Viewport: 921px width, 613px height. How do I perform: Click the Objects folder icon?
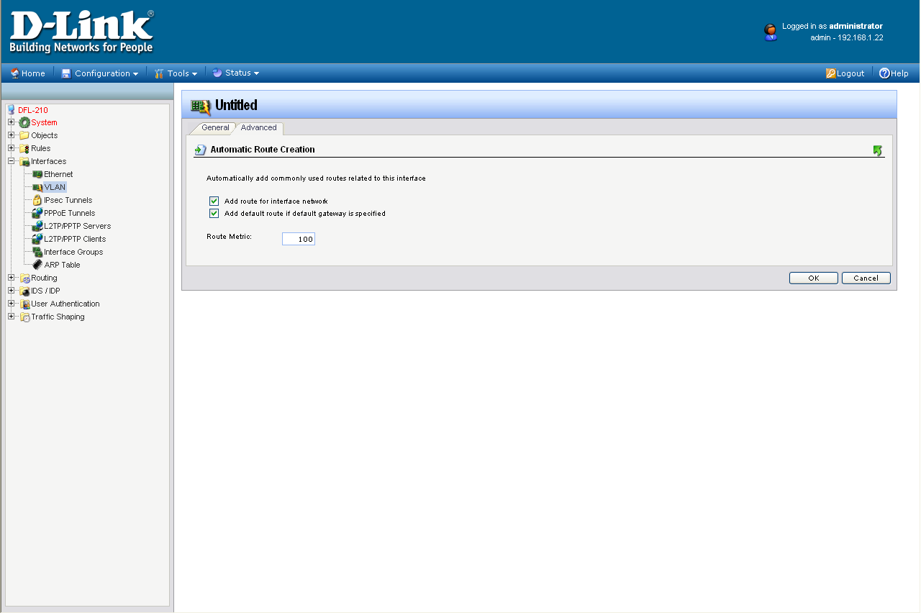[x=24, y=135]
